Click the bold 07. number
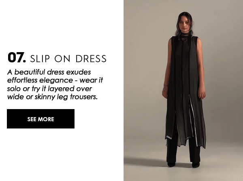243x181 pixels. pos(17,57)
